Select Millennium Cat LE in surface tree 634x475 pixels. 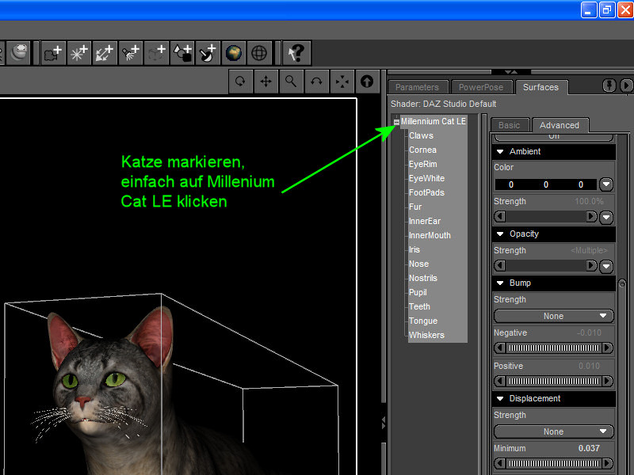(x=433, y=121)
